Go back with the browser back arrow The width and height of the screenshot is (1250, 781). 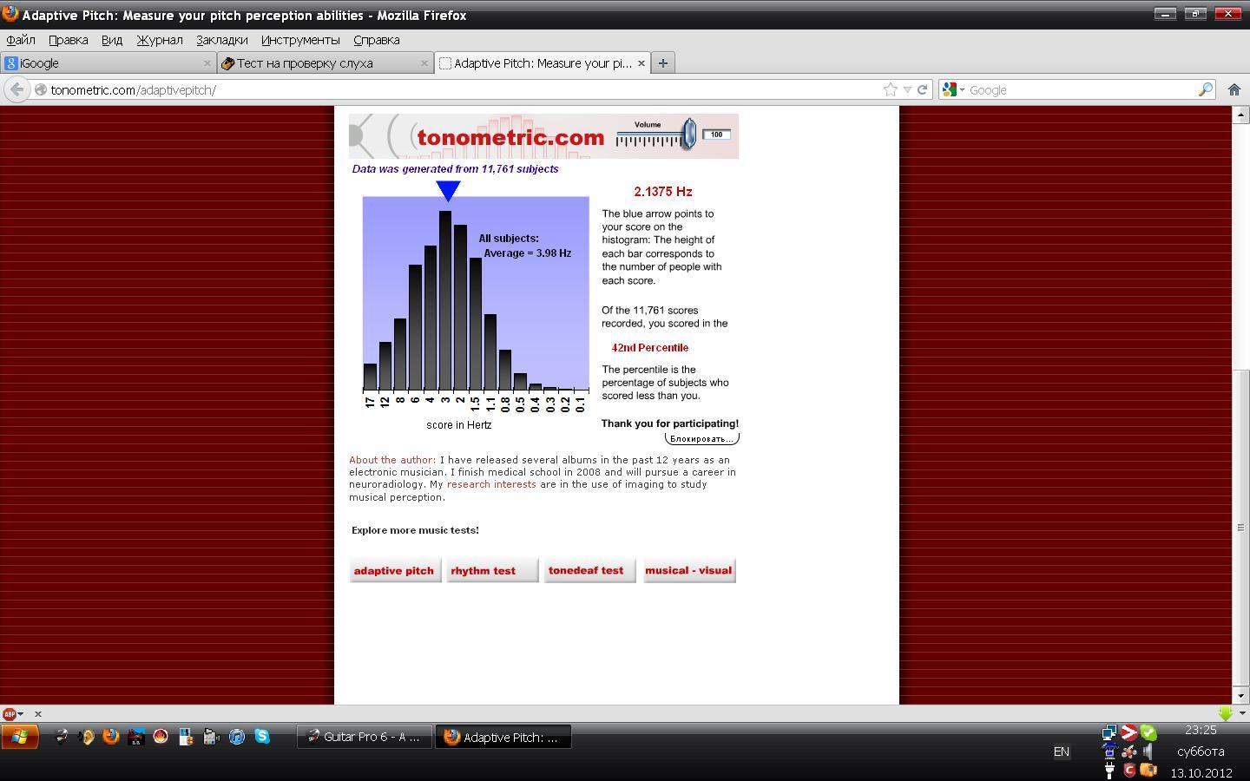tap(16, 89)
